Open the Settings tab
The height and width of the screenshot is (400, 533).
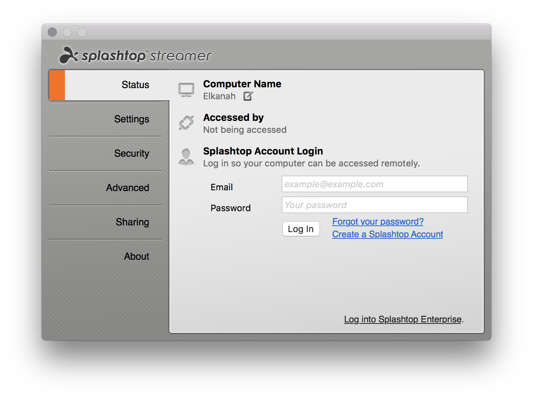click(106, 119)
